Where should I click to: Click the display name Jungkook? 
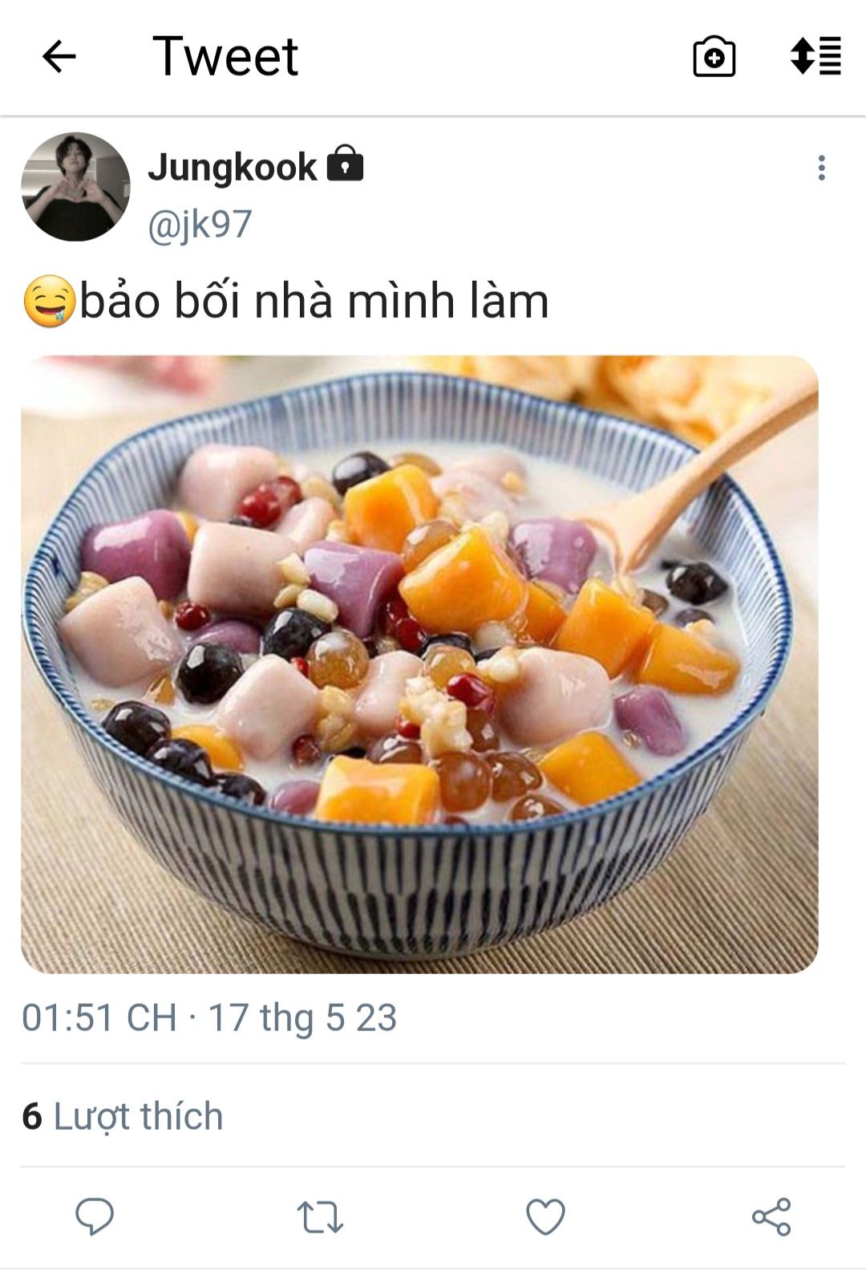pos(233,167)
